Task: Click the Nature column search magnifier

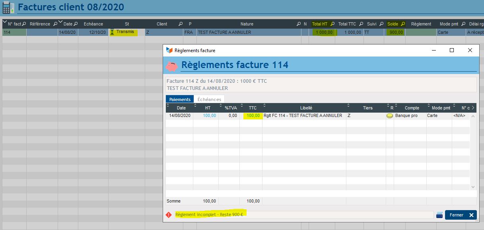Action: (299, 24)
